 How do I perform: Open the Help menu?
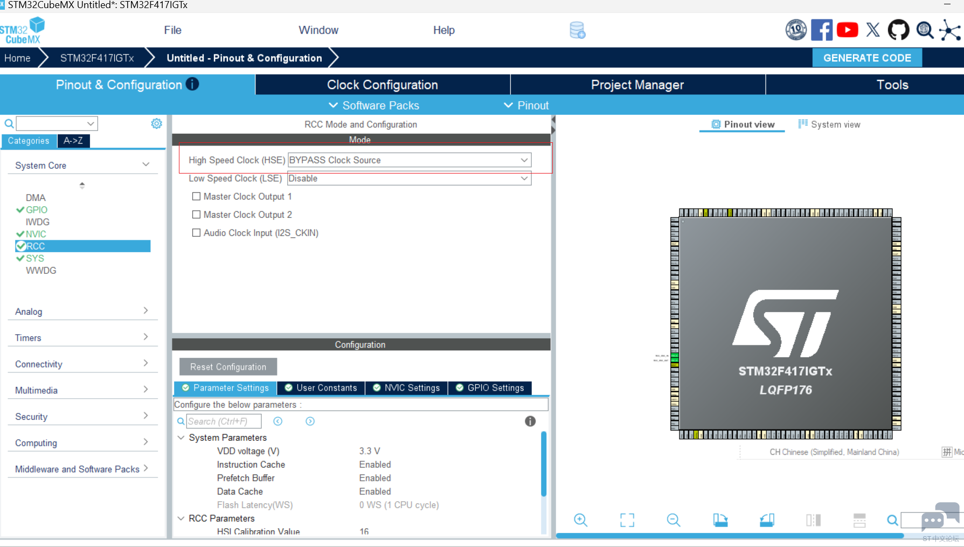pyautogui.click(x=444, y=30)
